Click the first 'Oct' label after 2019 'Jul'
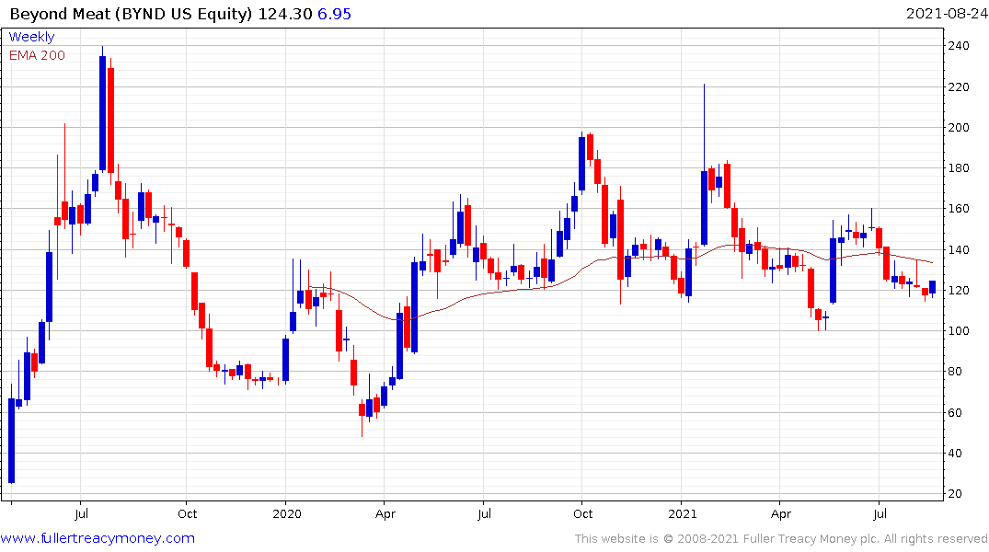Viewport: 989px width, 552px height. pyautogui.click(x=188, y=514)
